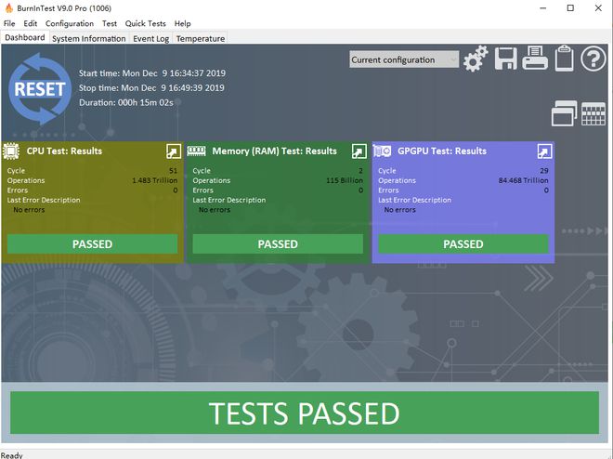Minimize the BurnInTest window
This screenshot has height=459, width=613.
click(x=543, y=7)
